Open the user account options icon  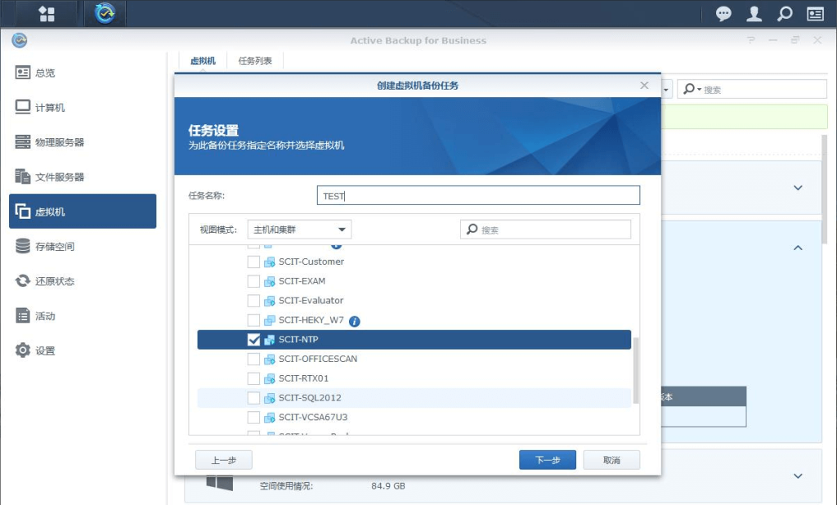[754, 13]
